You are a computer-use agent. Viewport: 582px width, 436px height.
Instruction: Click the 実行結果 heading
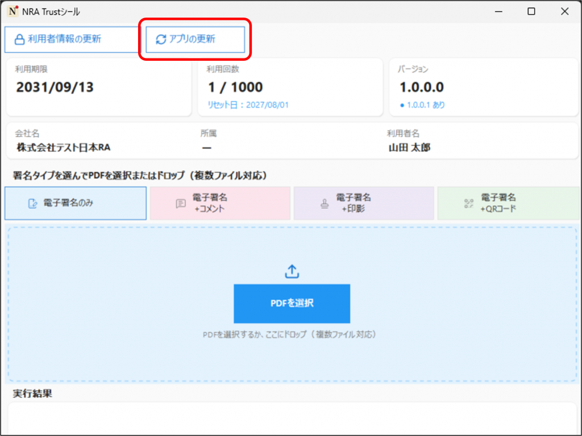pos(32,393)
